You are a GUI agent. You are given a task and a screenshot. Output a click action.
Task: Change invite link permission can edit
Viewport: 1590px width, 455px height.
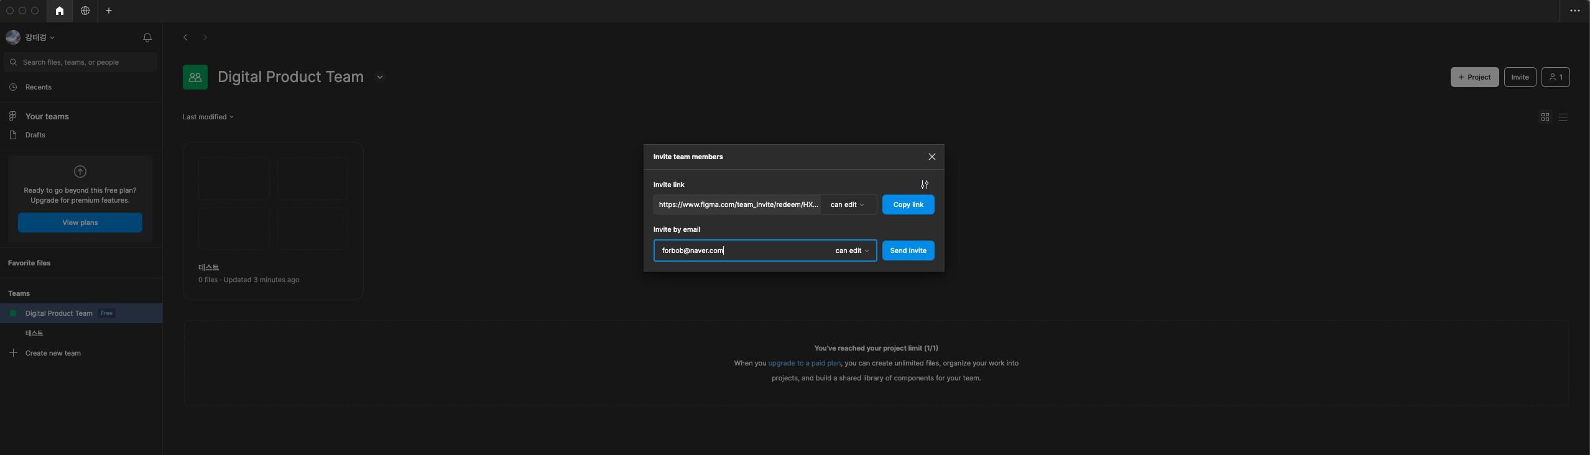tap(848, 205)
